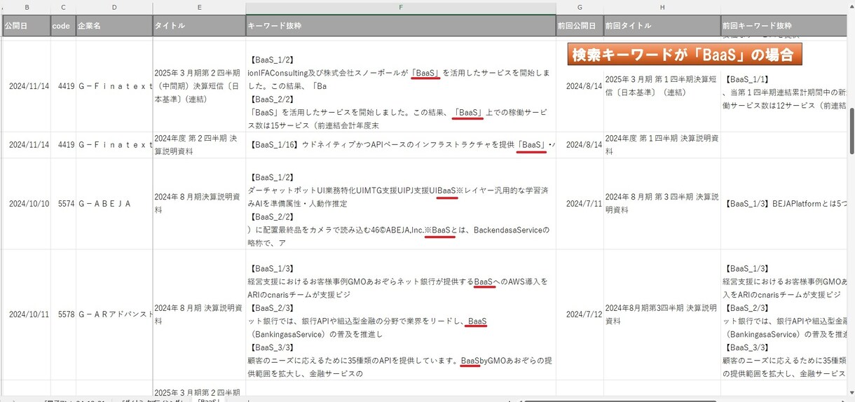Select column F header

(x=401, y=7)
